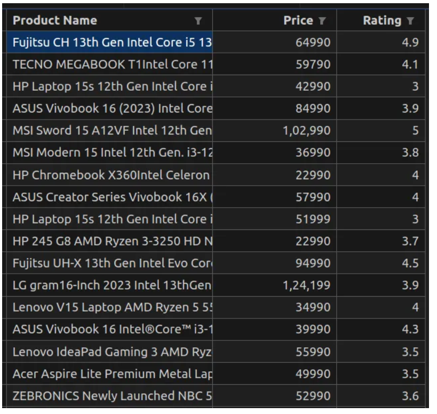Viewport: 437px width, 414px height.
Task: Select ASUS Vivobook 16 Intel®Core™ i3 cell
Action: [x=109, y=329]
